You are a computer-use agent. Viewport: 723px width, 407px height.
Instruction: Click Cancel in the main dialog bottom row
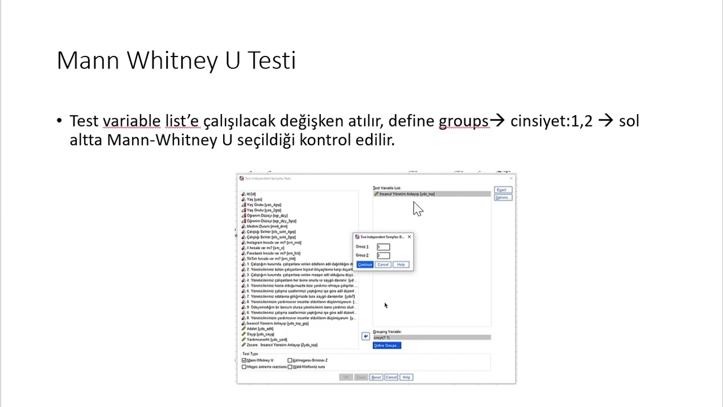point(391,377)
